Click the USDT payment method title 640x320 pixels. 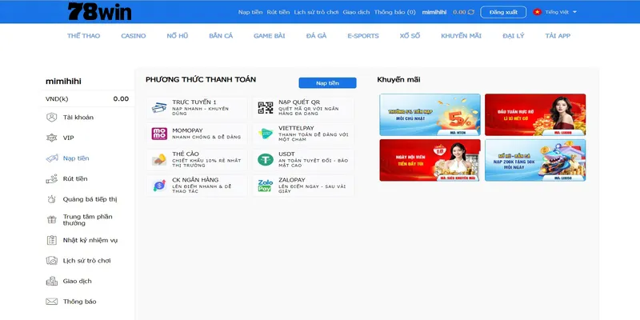(288, 154)
